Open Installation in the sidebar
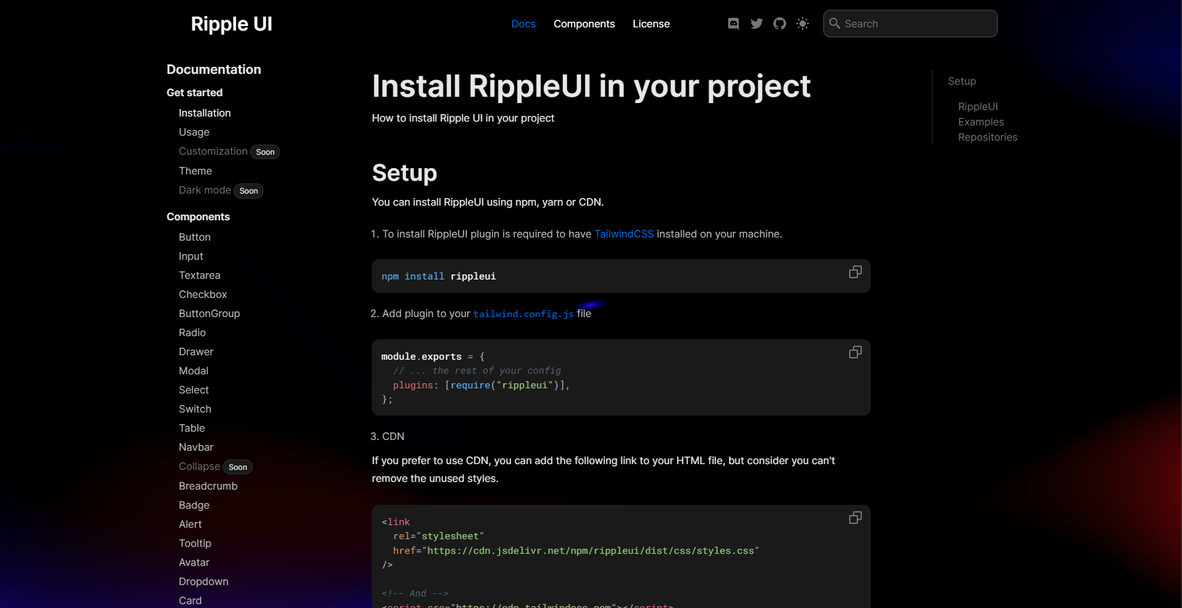The image size is (1182, 608). pyautogui.click(x=204, y=113)
